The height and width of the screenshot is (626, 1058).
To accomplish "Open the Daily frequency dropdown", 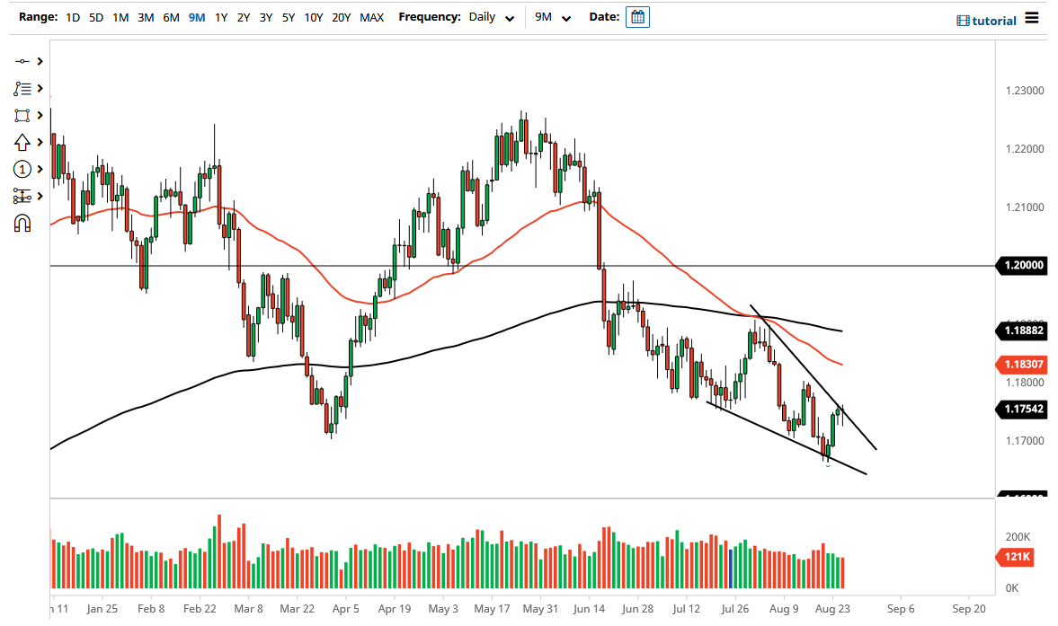I will tap(492, 17).
